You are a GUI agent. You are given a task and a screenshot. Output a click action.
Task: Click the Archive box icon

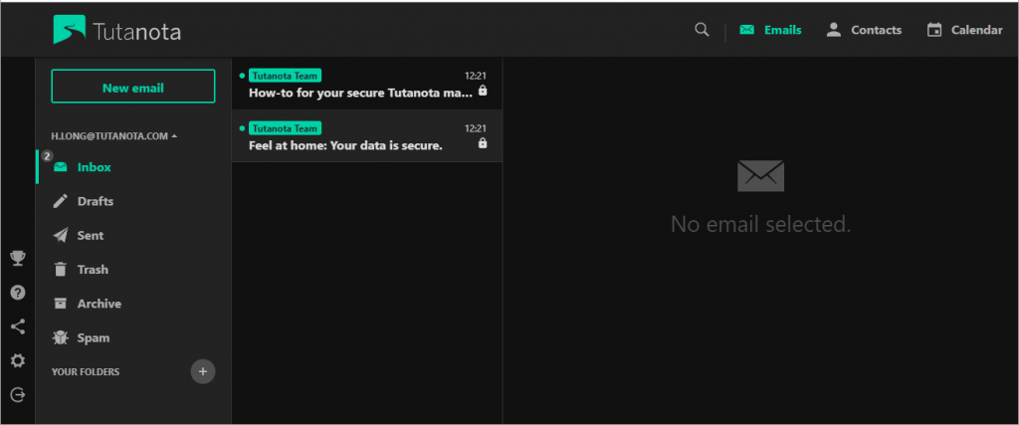point(61,304)
